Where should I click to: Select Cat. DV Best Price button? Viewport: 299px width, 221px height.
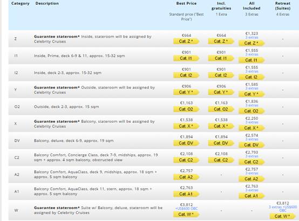click(186, 143)
